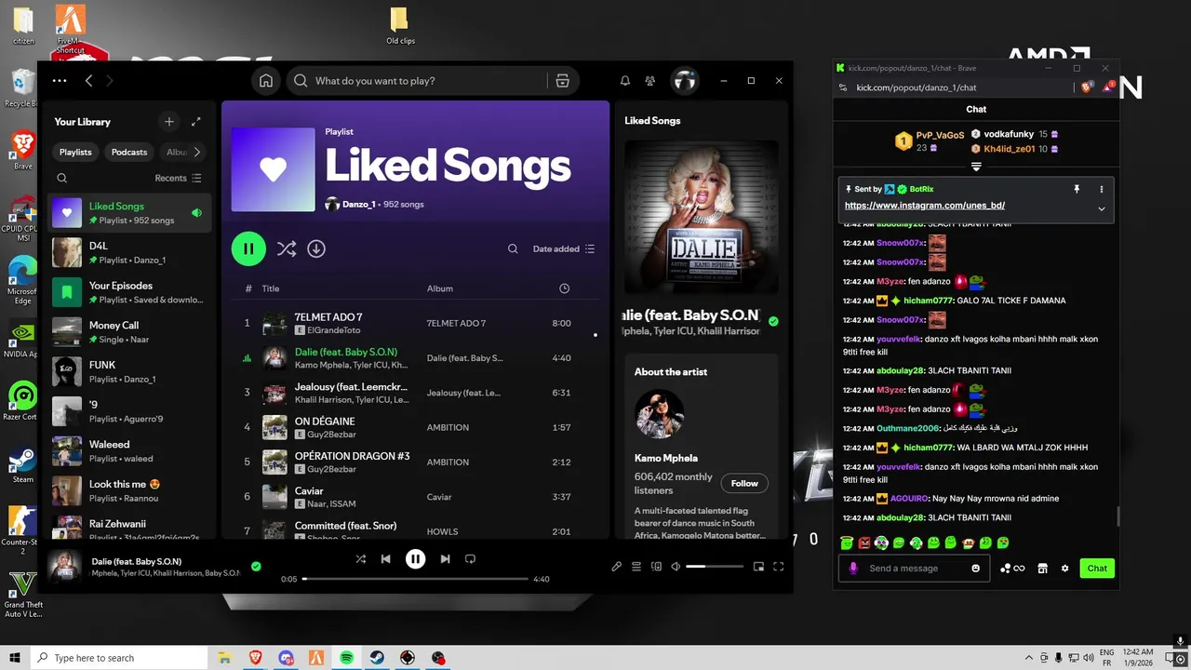The height and width of the screenshot is (670, 1191).
Task: Select the ON DÉGAINE track row
Action: [x=415, y=427]
